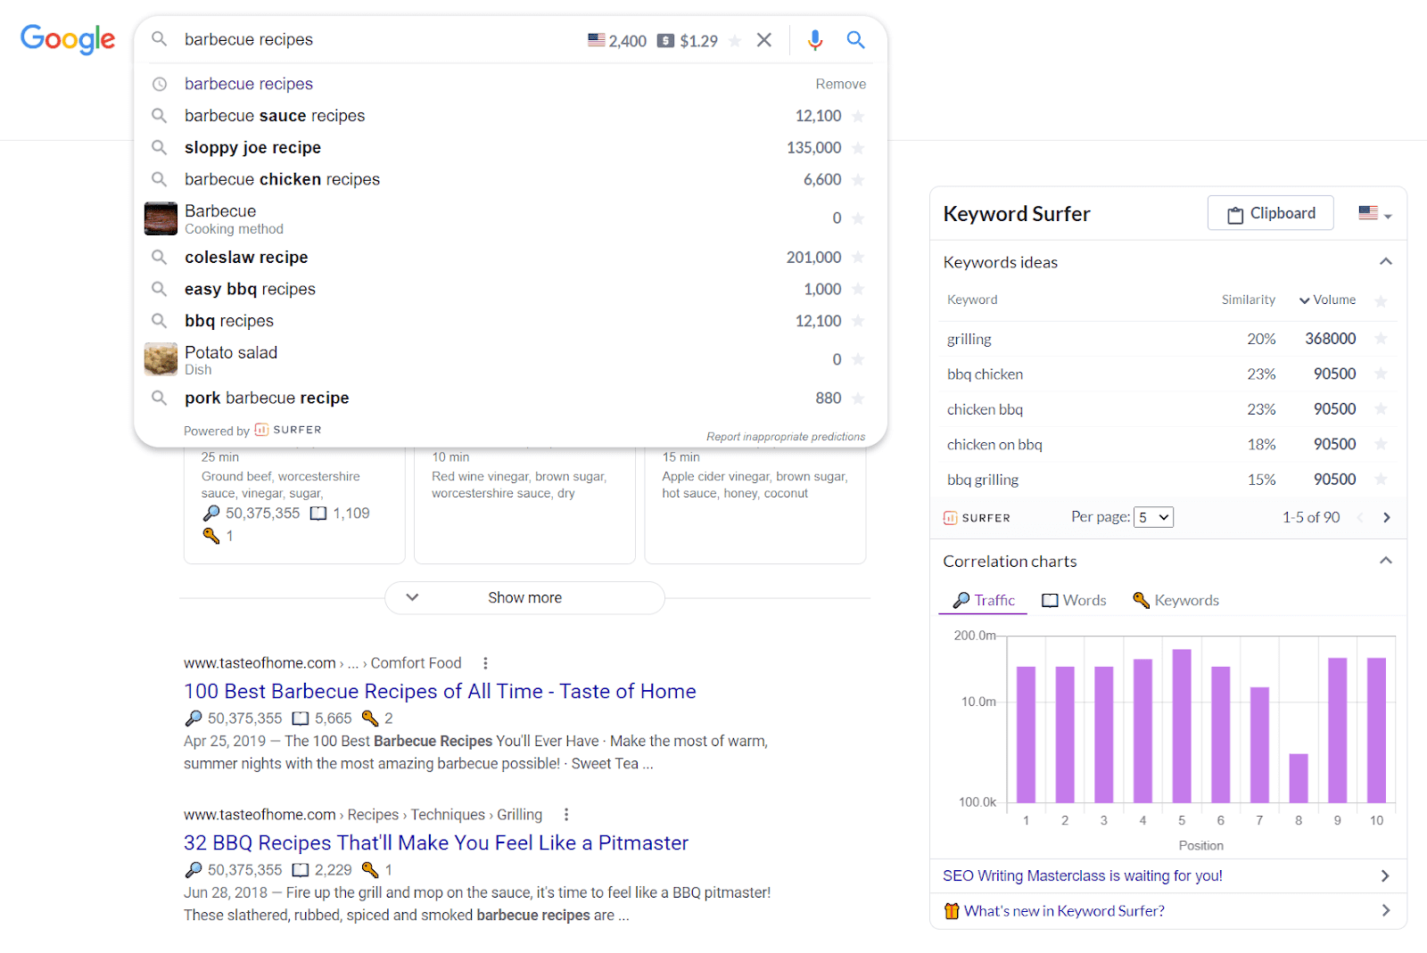The width and height of the screenshot is (1427, 953).
Task: Go to next keyword ideas page
Action: (x=1386, y=518)
